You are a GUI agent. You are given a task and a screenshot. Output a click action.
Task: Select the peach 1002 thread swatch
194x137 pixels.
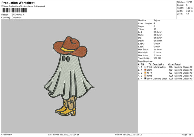[145, 76]
